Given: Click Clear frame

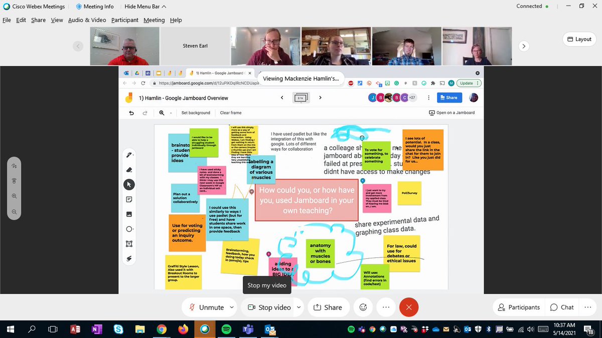Looking at the screenshot, I should (231, 113).
